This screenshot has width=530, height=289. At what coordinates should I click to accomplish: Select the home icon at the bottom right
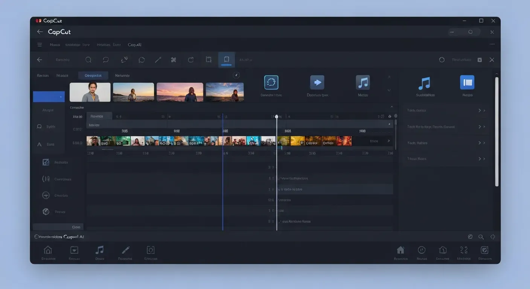point(400,249)
